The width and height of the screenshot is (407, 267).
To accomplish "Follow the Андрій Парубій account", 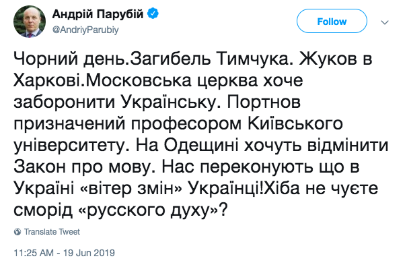I will 332,21.
